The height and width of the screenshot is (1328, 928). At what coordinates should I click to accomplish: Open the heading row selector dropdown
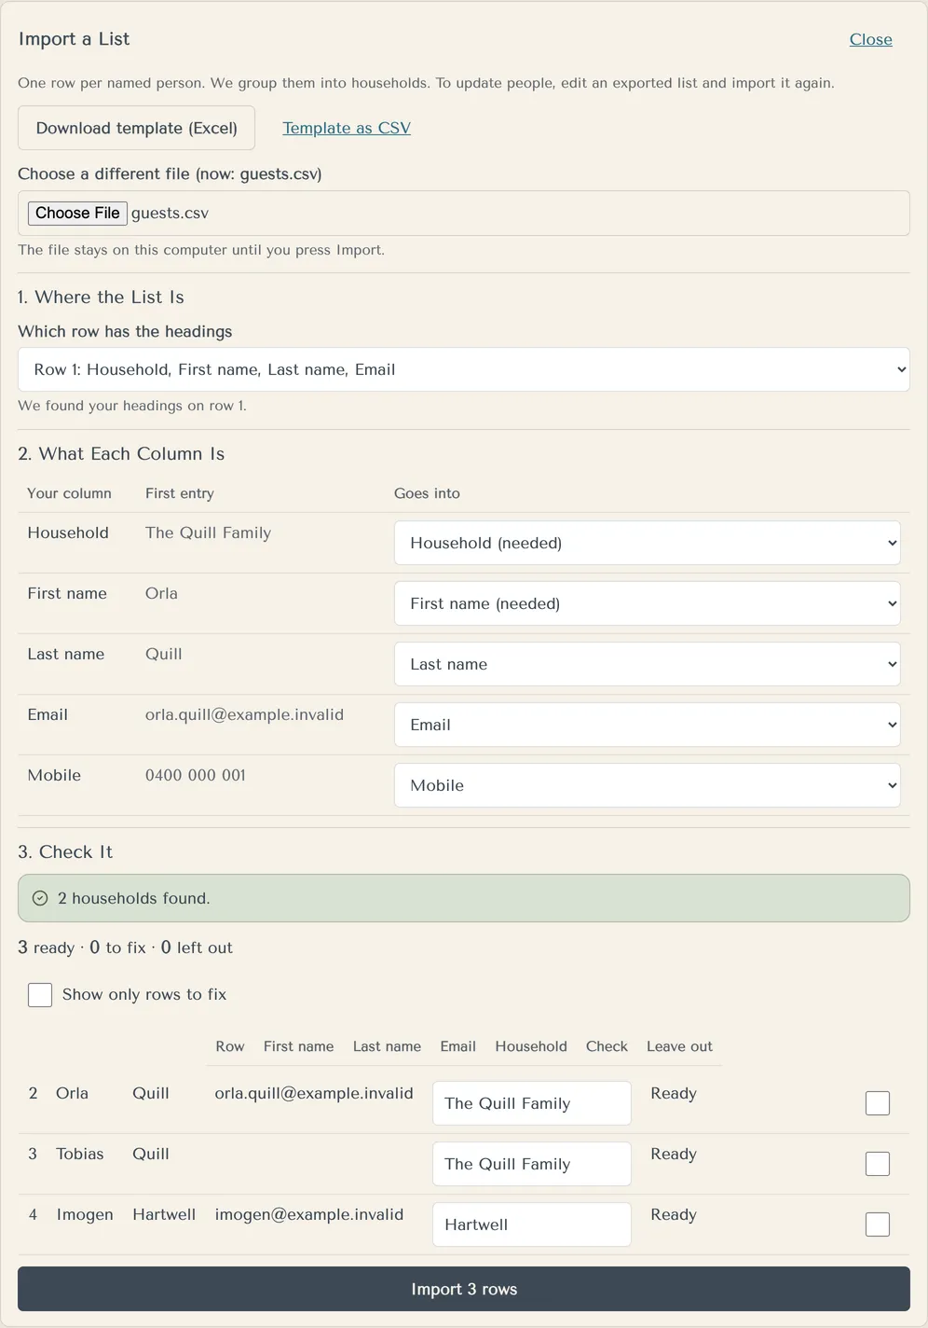coord(464,369)
